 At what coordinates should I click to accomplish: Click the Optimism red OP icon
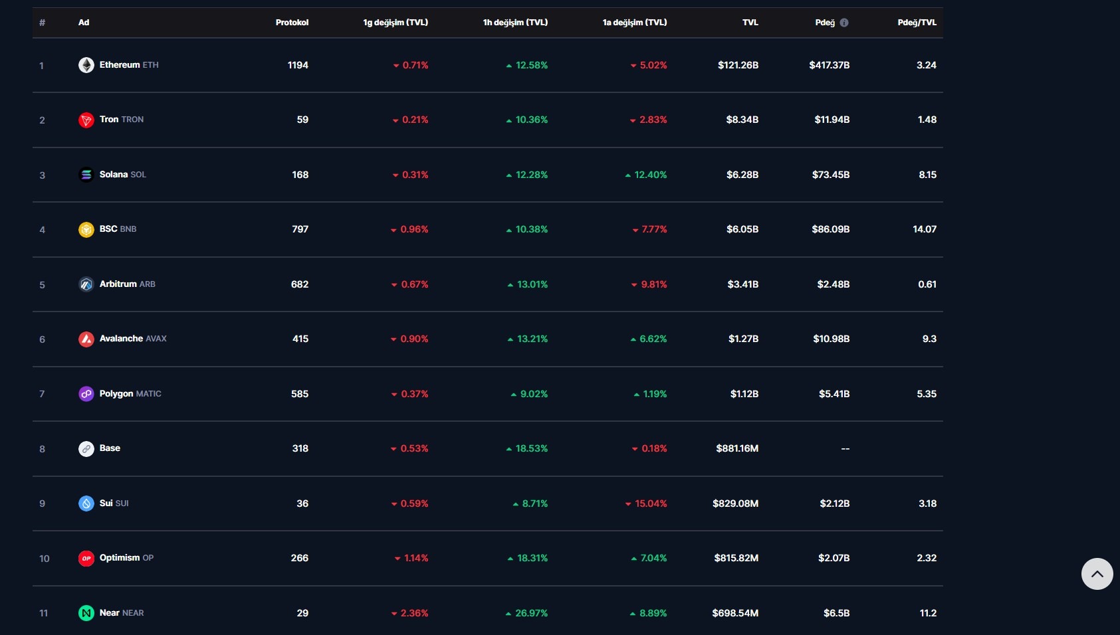(x=86, y=559)
